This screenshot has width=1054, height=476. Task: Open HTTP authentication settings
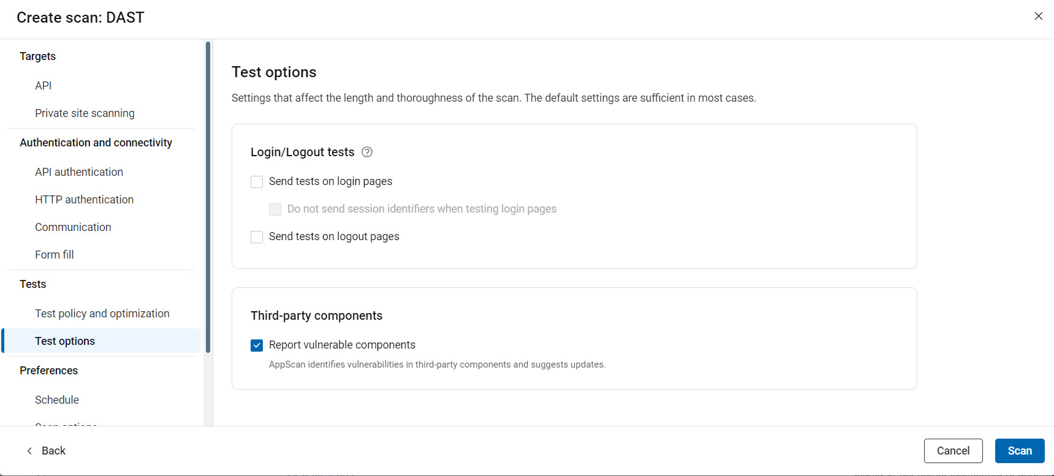point(84,200)
